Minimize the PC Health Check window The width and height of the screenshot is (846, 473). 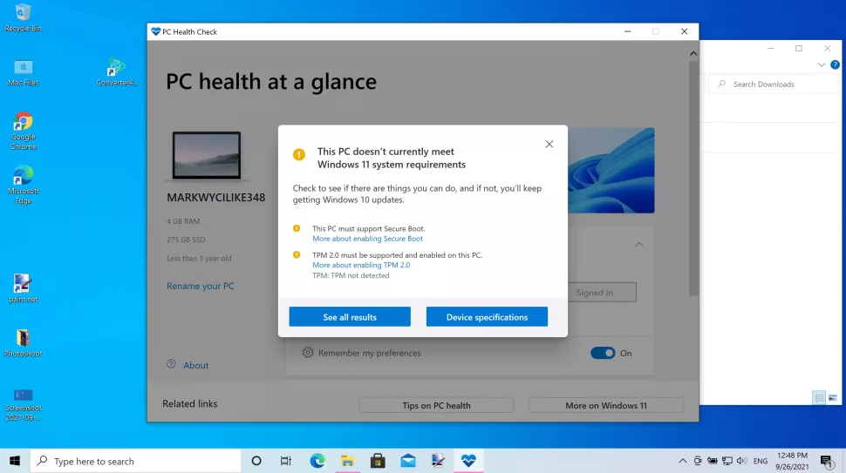coord(627,31)
